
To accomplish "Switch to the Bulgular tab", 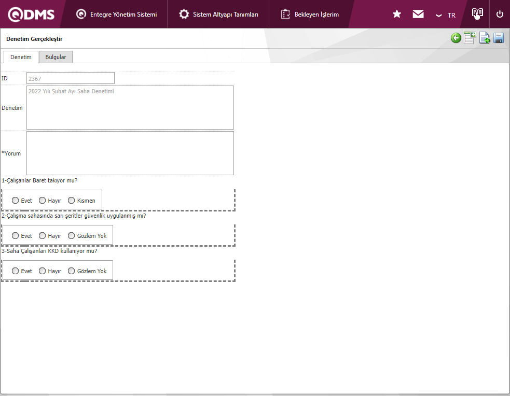I will point(56,57).
